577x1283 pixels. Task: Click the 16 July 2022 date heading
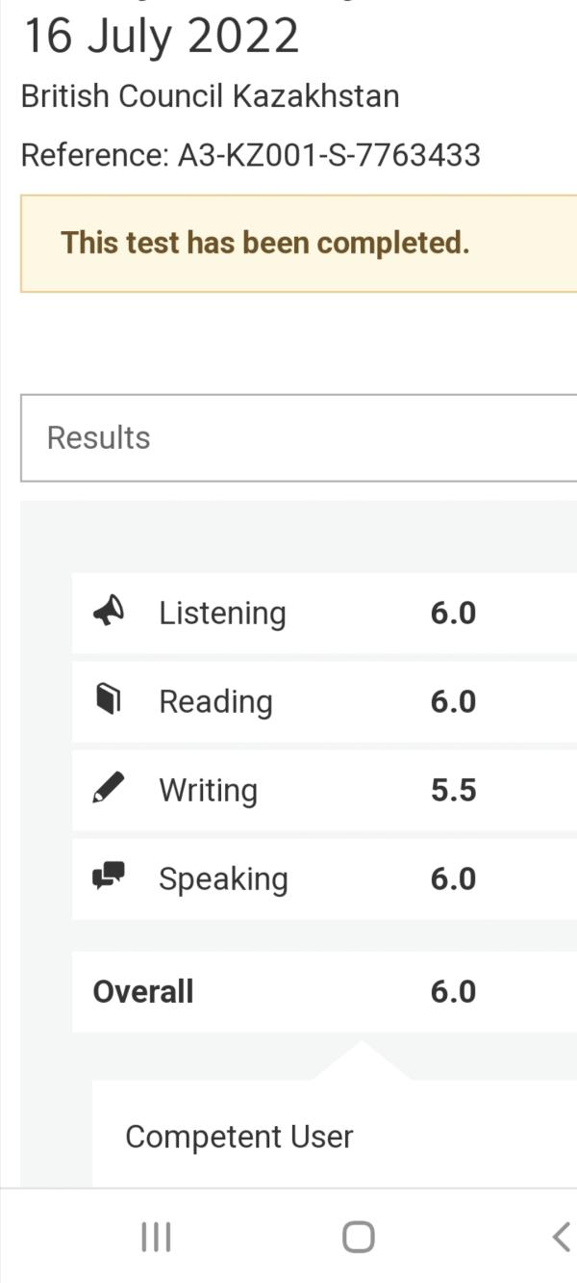pyautogui.click(x=161, y=36)
